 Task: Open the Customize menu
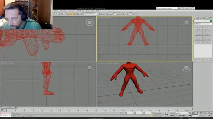(x=72, y=11)
